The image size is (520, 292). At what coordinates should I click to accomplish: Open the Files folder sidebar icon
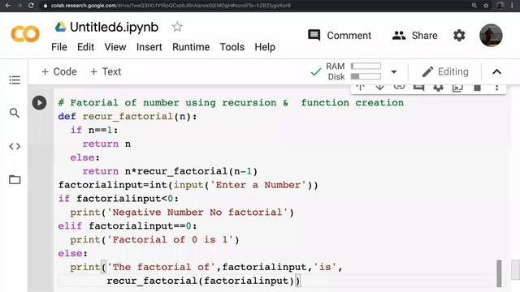[x=15, y=179]
